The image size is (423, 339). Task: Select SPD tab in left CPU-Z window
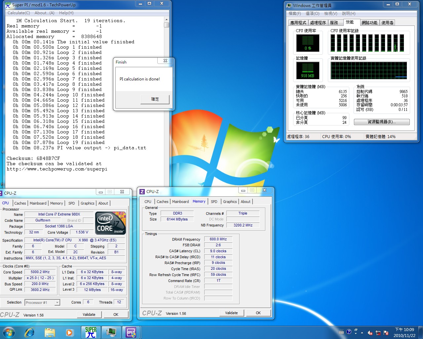coord(72,203)
